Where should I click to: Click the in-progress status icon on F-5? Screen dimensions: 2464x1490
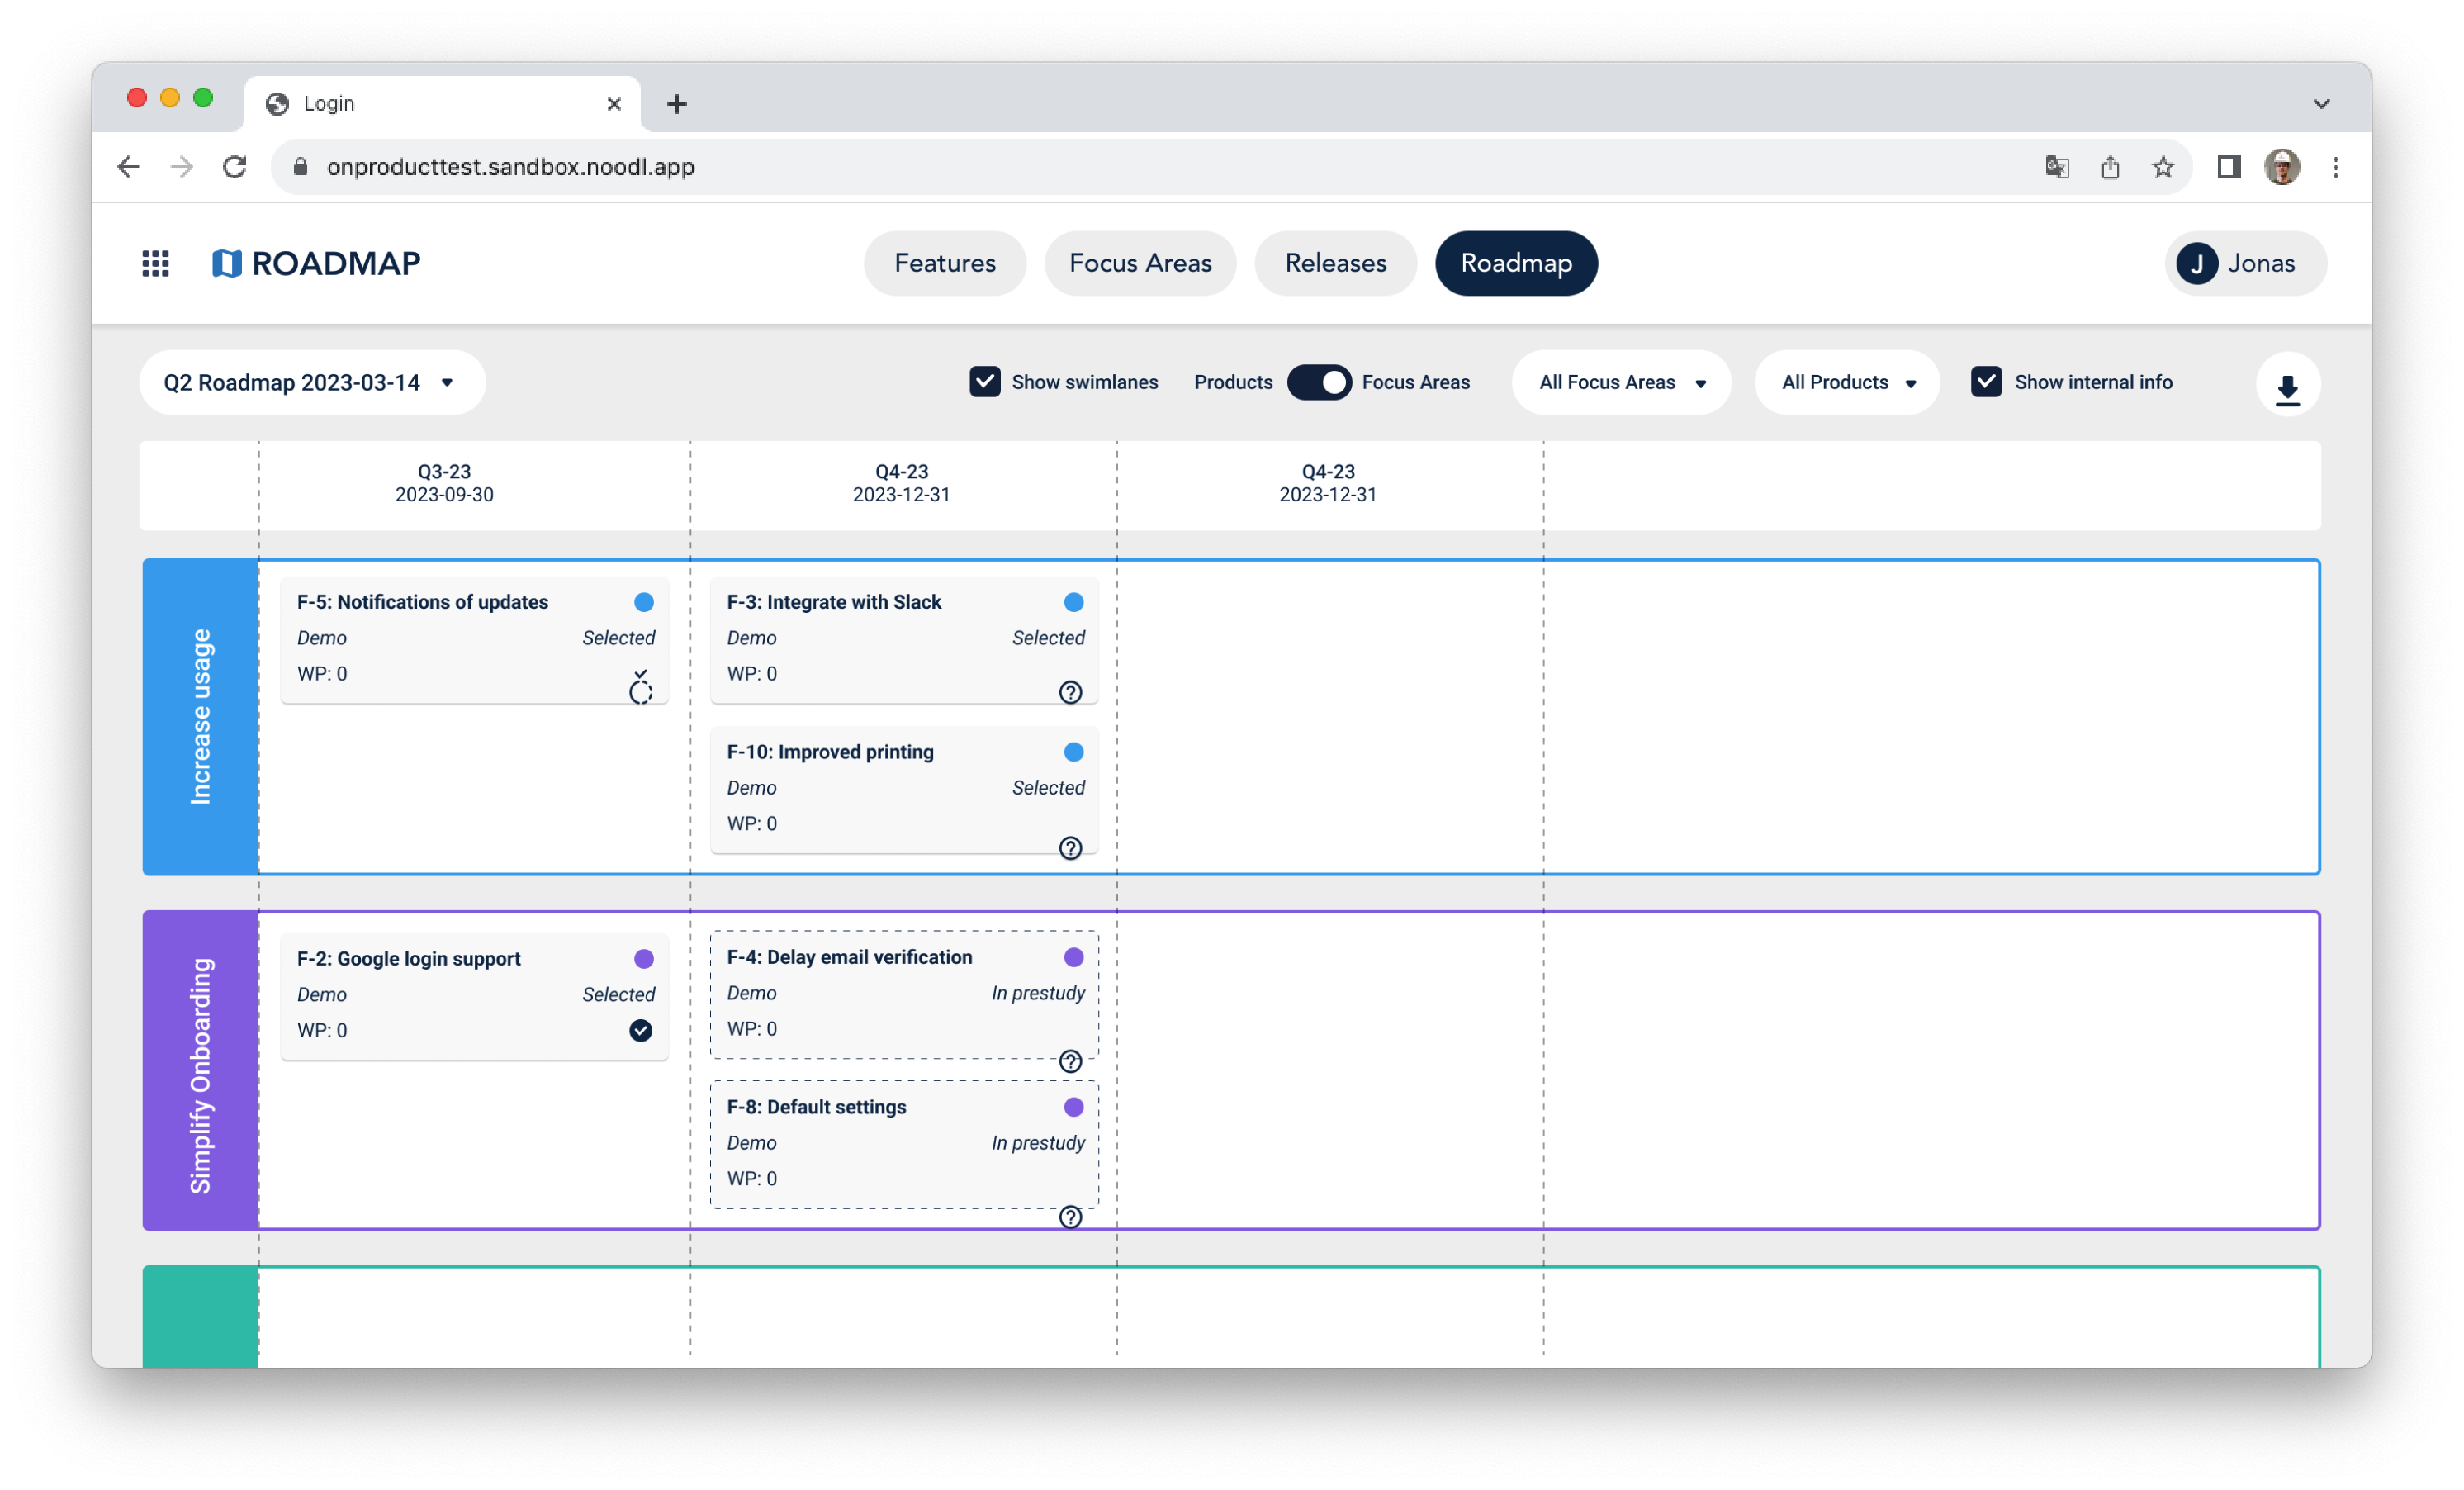(640, 690)
